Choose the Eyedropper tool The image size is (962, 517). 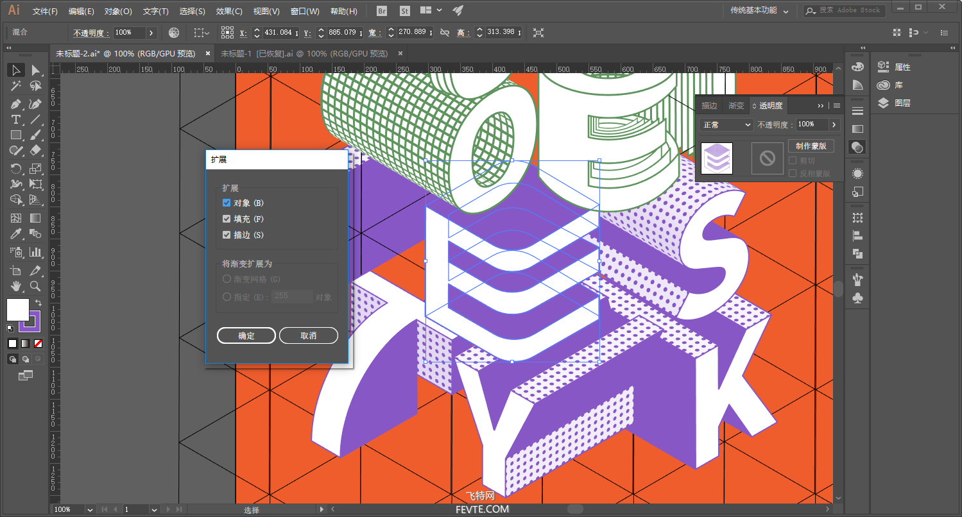click(x=16, y=234)
